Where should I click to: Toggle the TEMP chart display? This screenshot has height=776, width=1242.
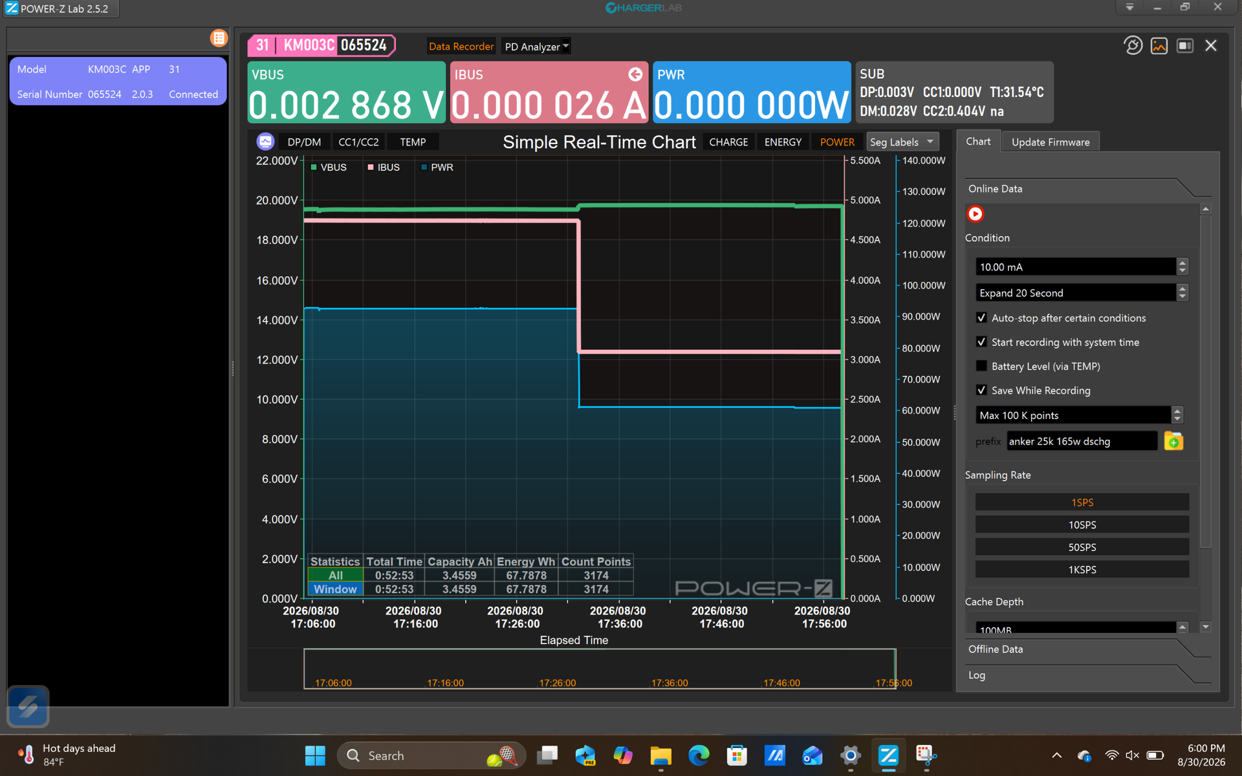pyautogui.click(x=413, y=142)
